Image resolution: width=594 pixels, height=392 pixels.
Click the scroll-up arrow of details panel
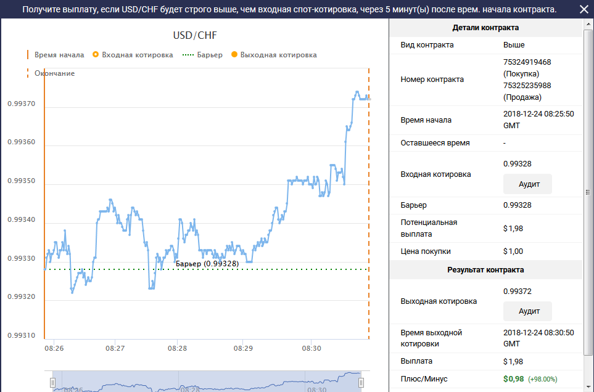coord(588,24)
